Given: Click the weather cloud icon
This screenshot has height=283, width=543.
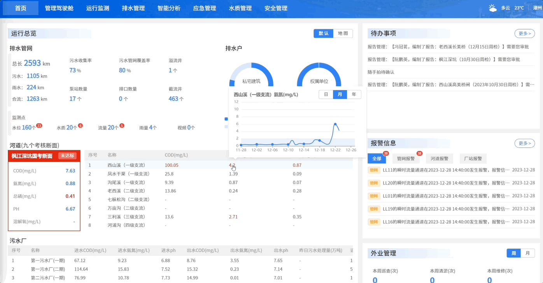Looking at the screenshot, I should [492, 8].
